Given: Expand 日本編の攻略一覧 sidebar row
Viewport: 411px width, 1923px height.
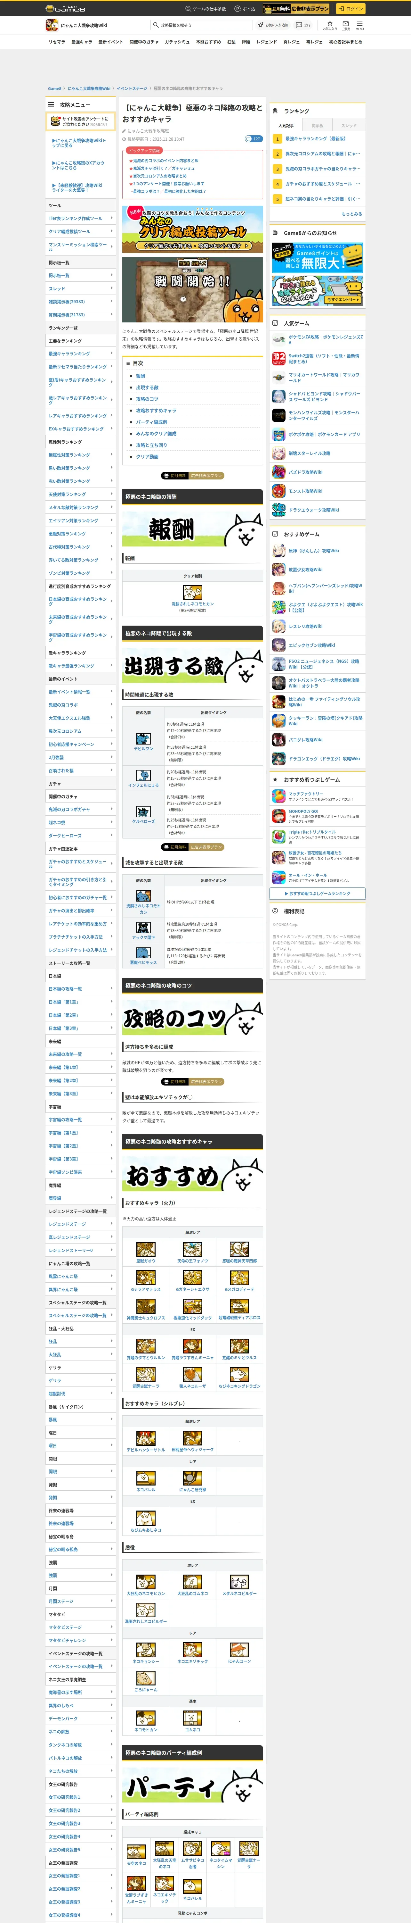Looking at the screenshot, I should point(81,989).
